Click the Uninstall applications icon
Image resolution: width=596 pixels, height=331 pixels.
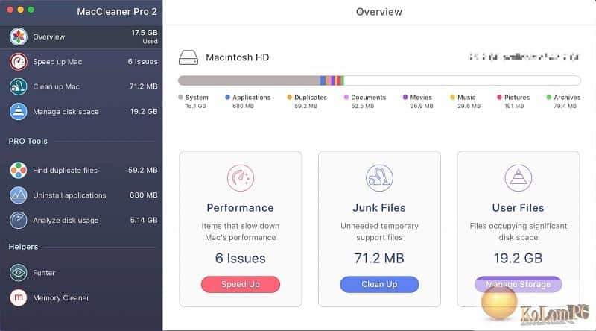click(18, 195)
